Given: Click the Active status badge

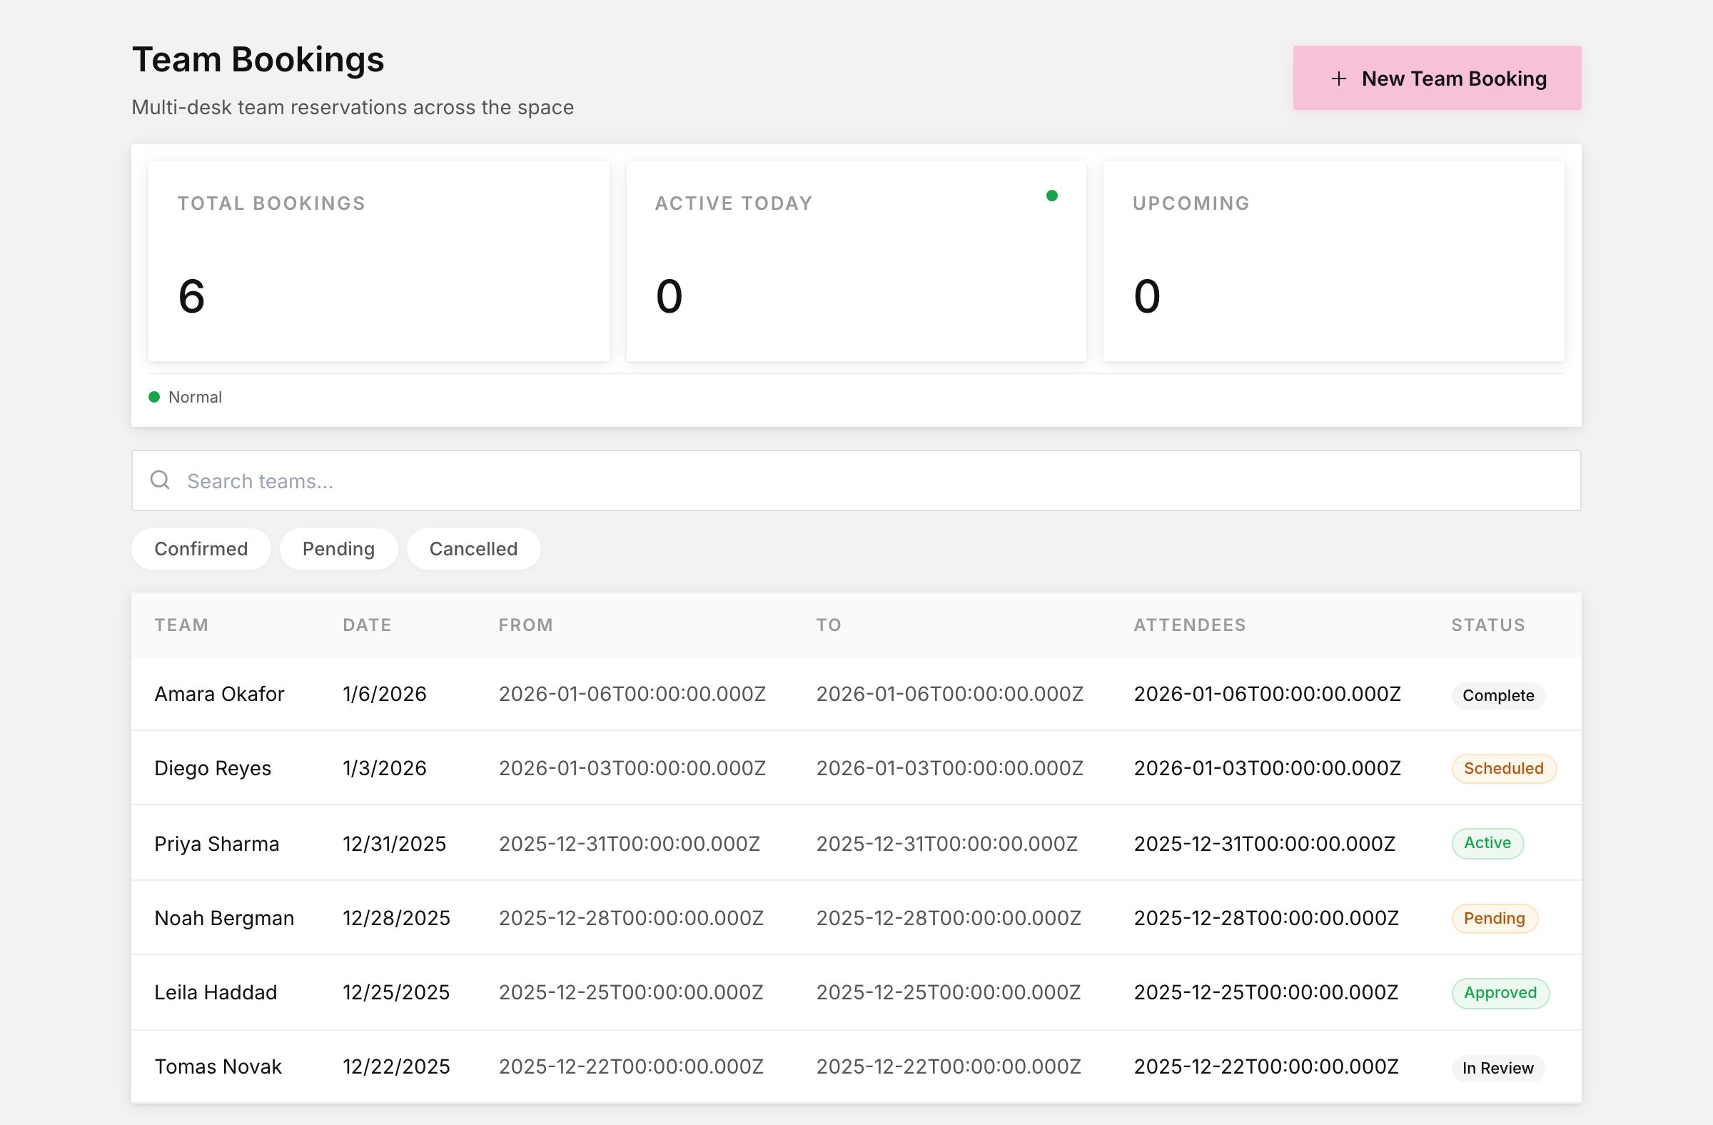Looking at the screenshot, I should point(1487,843).
